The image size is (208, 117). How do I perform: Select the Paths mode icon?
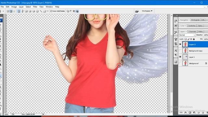[x=11, y=11]
